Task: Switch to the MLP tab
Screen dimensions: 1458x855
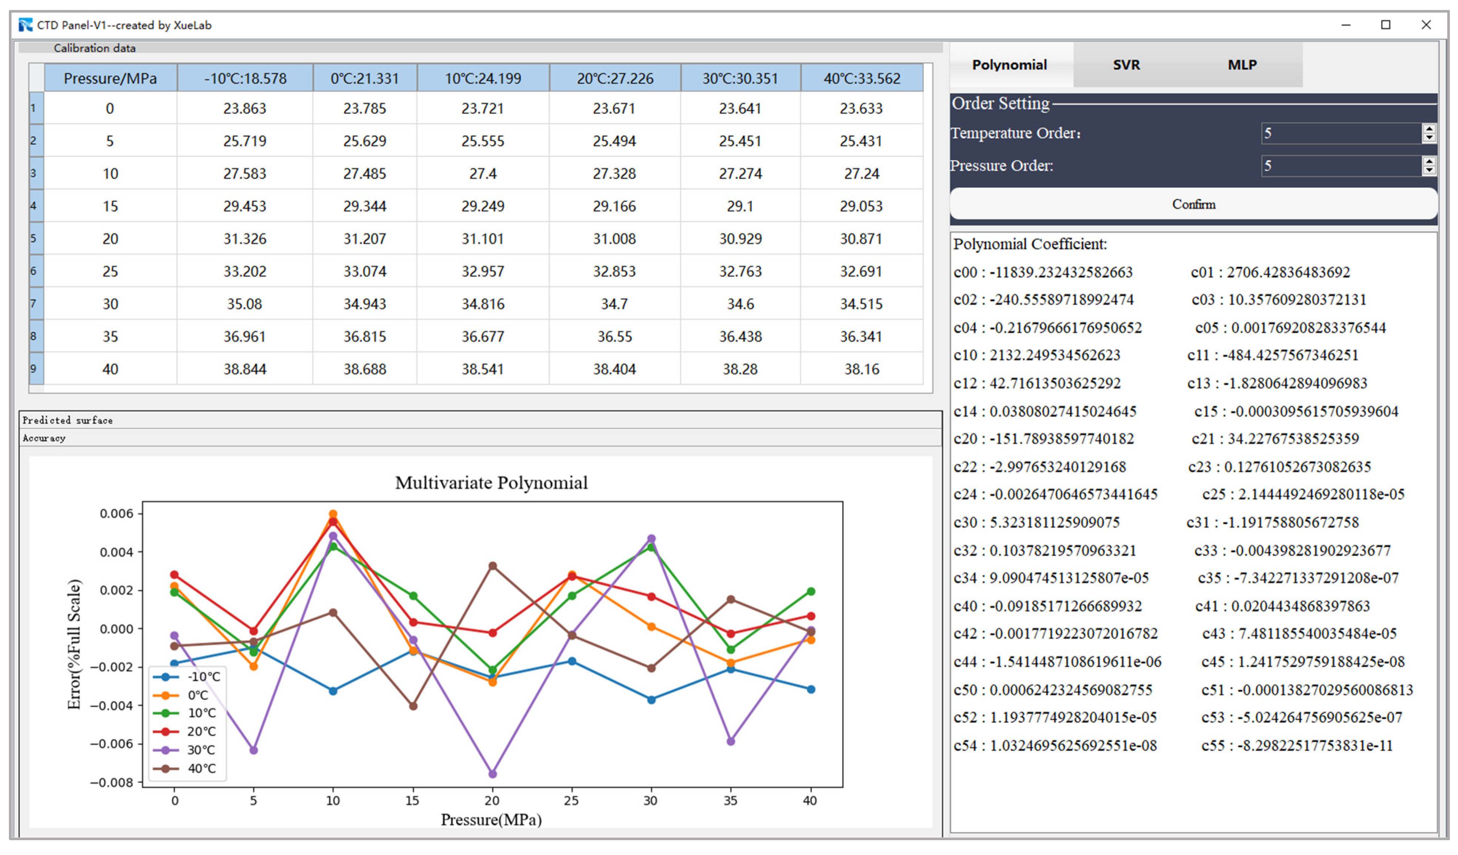Action: [1242, 65]
